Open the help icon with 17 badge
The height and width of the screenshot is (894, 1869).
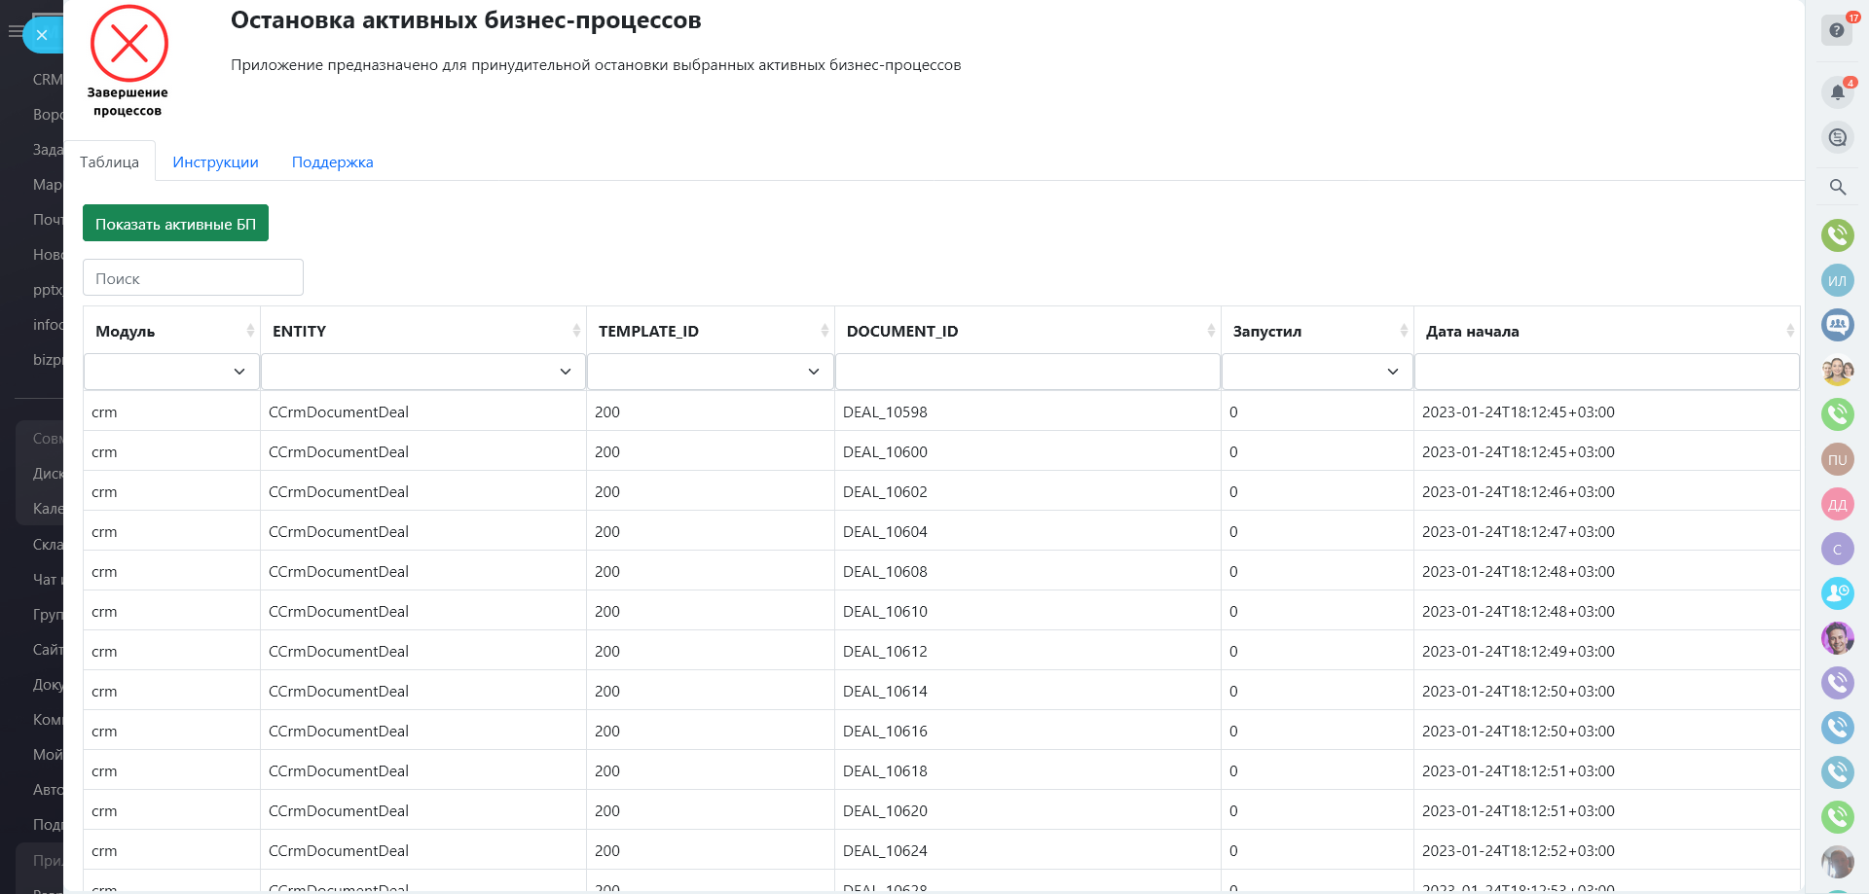coord(1837,30)
